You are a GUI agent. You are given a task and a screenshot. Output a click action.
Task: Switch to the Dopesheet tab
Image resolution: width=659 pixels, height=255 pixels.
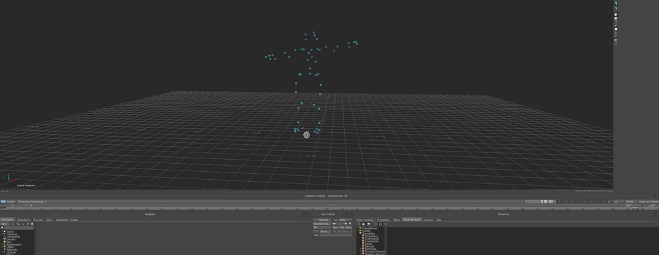[23, 220]
